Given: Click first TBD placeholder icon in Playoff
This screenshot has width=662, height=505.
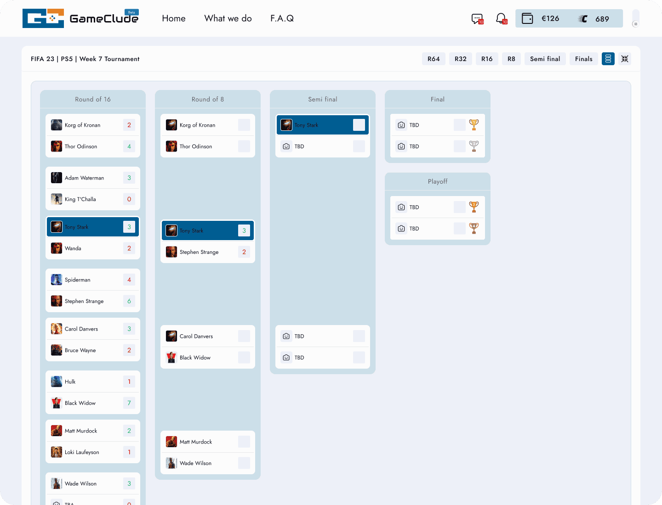Looking at the screenshot, I should pyautogui.click(x=401, y=207).
